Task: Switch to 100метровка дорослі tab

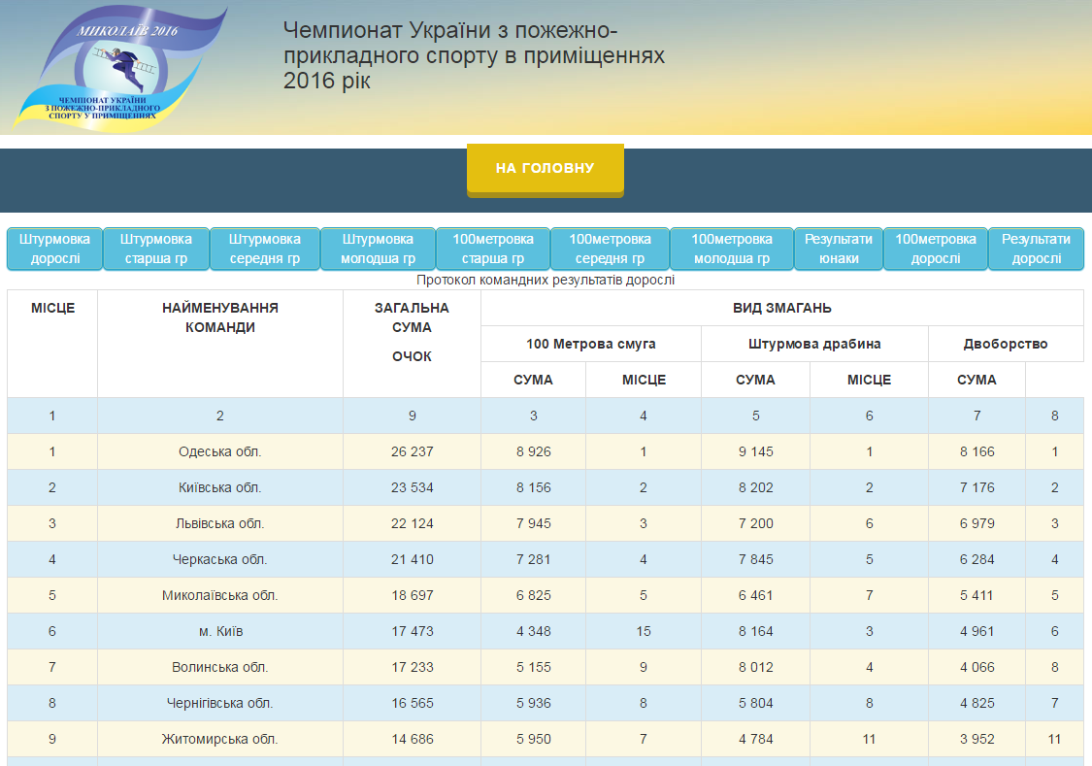Action: [936, 249]
